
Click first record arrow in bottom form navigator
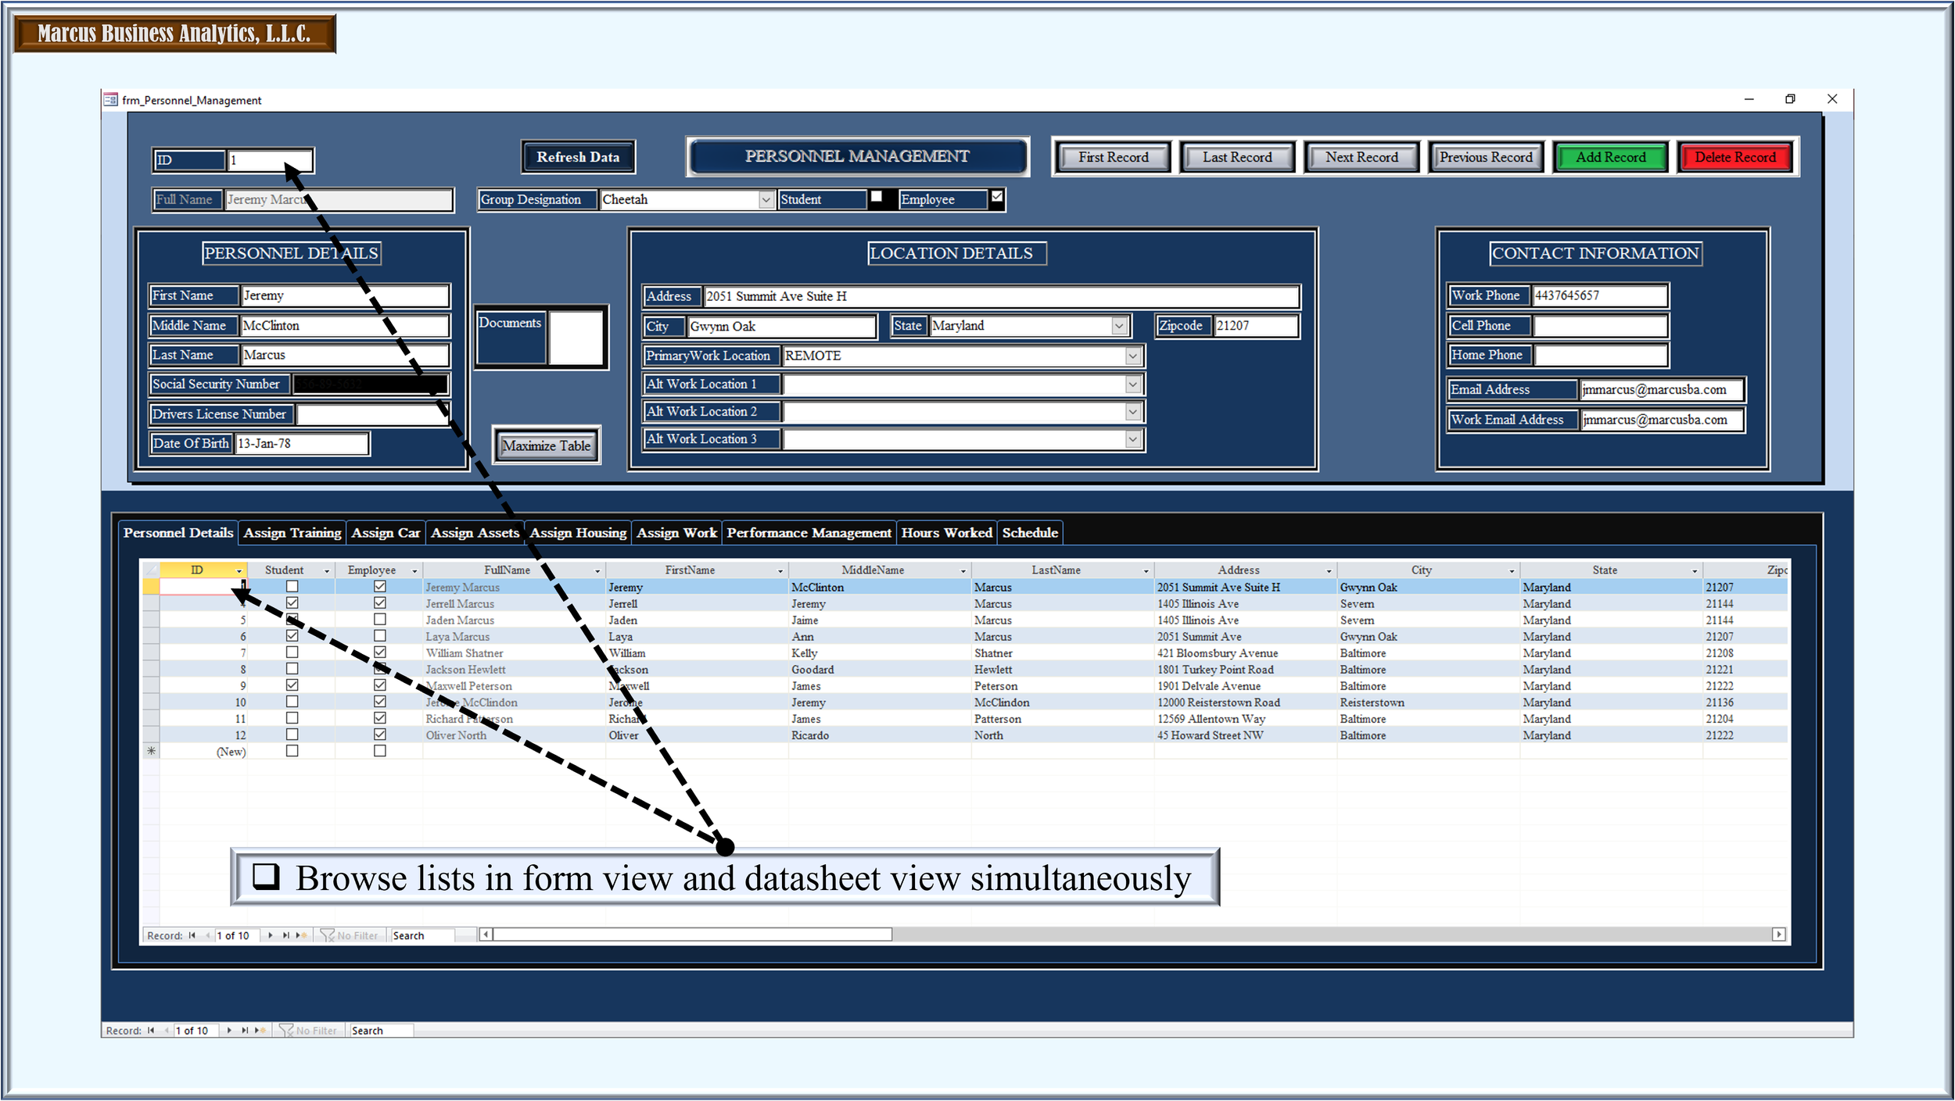click(151, 1031)
